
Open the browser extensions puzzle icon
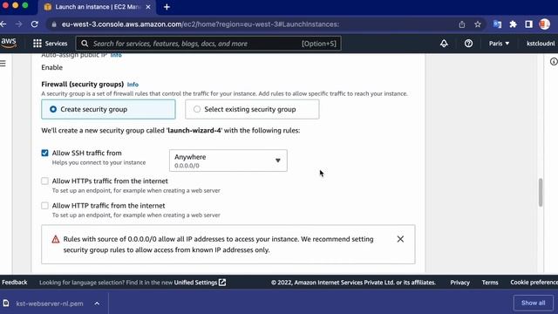click(513, 24)
